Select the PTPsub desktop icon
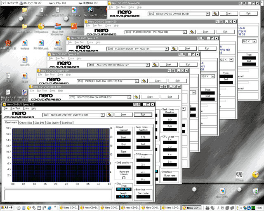Viewport: 264px width, 211px height. pos(239,176)
